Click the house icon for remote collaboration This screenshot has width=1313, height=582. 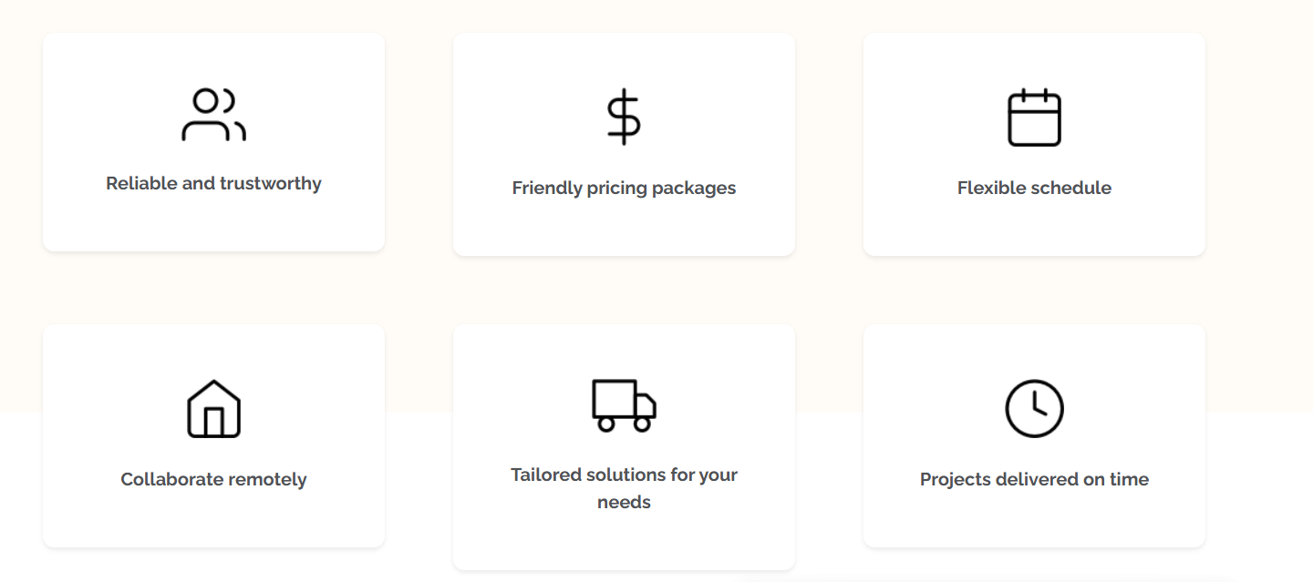tap(213, 409)
